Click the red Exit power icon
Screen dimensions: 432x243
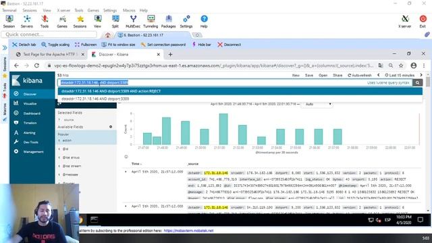tap(423, 22)
